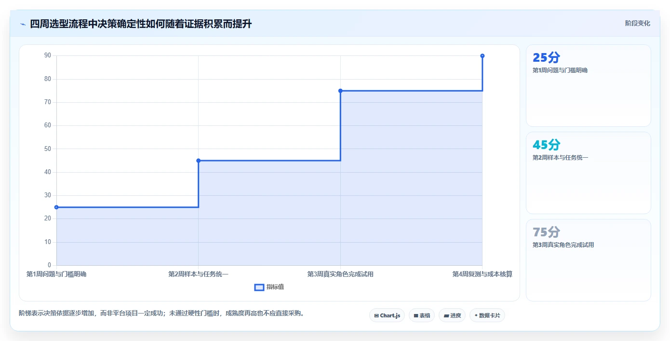Click the chart title 四周选型流程中决策确定性

[x=141, y=24]
